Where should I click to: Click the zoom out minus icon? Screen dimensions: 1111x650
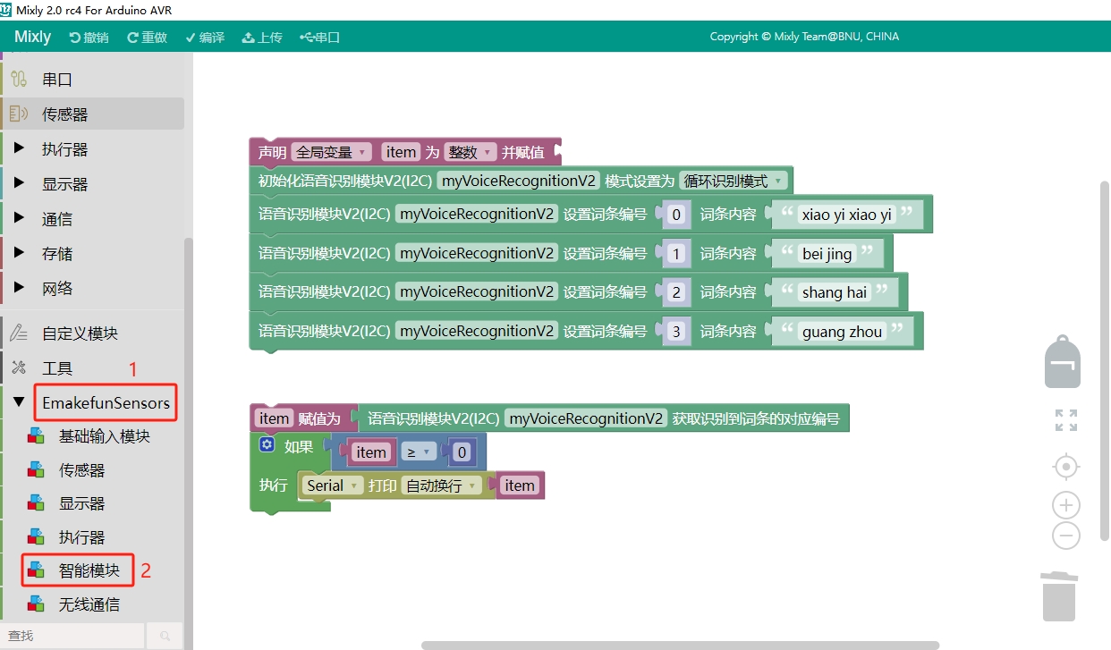click(x=1065, y=536)
